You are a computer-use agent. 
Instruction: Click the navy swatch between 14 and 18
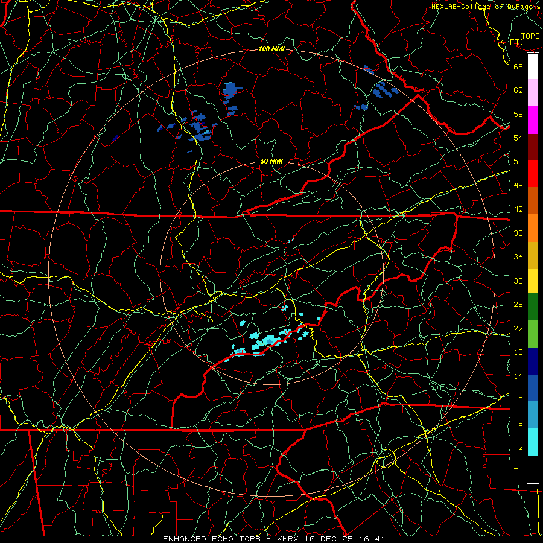coord(533,361)
